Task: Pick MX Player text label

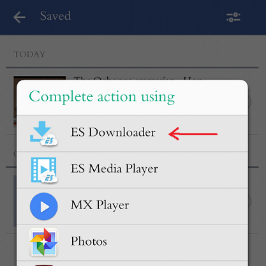Action: click(x=100, y=205)
